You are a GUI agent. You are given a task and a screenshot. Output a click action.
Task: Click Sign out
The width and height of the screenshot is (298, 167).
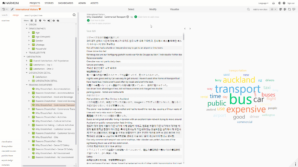[x=291, y=3]
